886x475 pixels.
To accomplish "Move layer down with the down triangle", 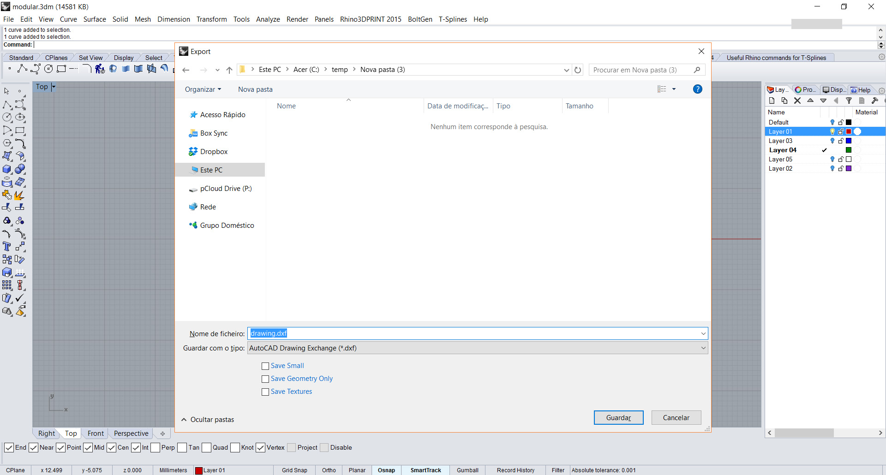I will point(823,101).
